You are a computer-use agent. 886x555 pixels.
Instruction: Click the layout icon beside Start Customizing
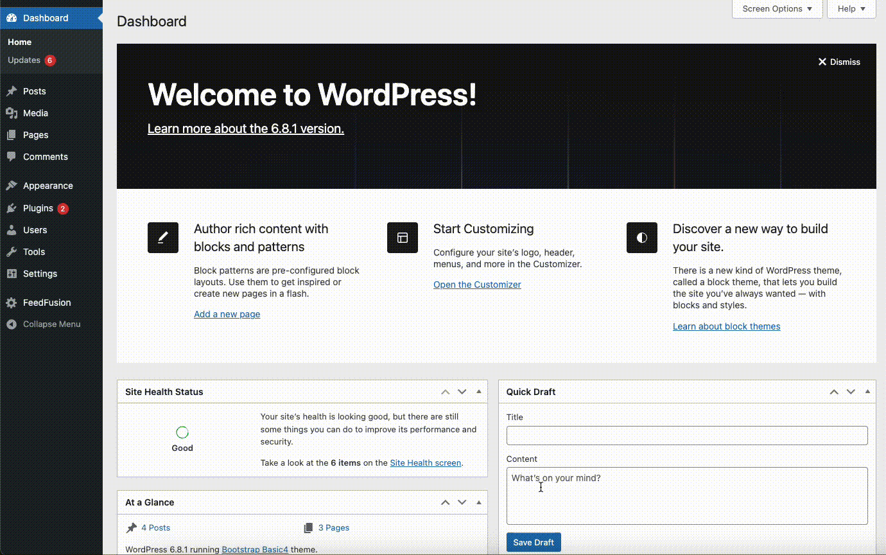click(403, 238)
